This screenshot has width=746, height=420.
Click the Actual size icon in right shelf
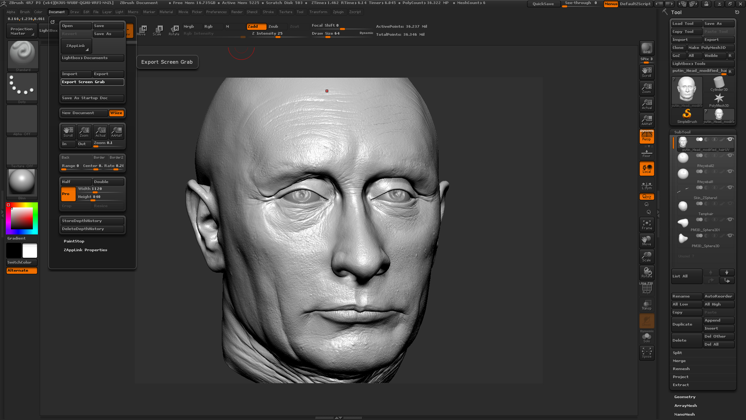pos(647,104)
